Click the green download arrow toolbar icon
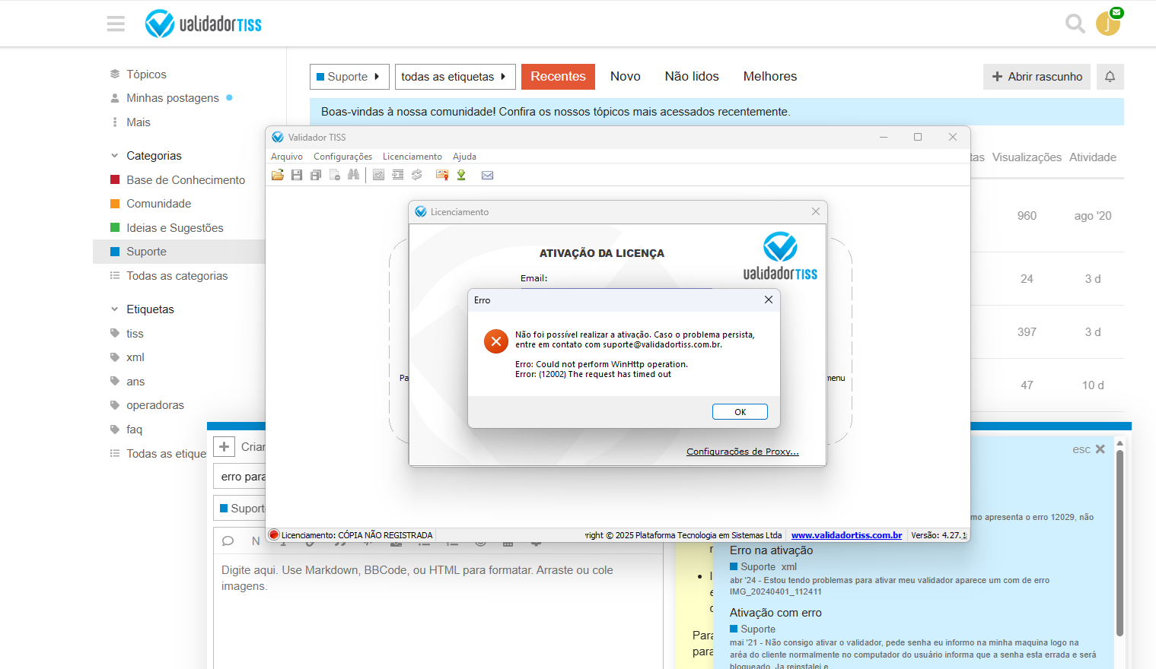 coord(461,175)
